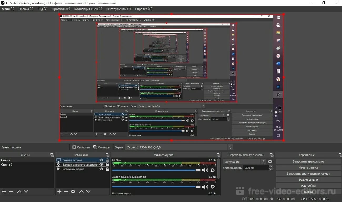Image resolution: width=342 pixels, height=202 pixels.
Task: Mute the Mic/Aux channel
Action: point(205,170)
